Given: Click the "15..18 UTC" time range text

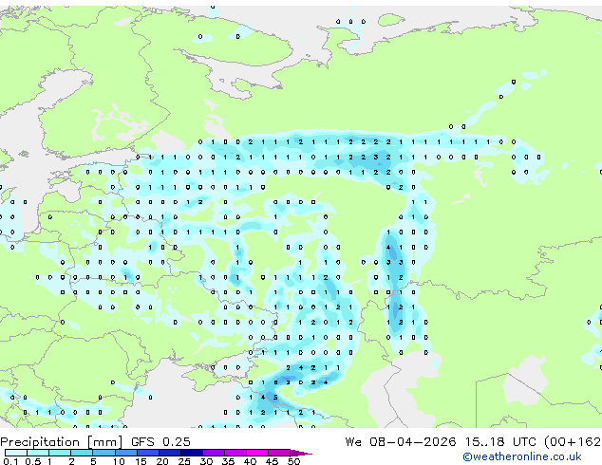Looking at the screenshot, I should pos(500,442).
